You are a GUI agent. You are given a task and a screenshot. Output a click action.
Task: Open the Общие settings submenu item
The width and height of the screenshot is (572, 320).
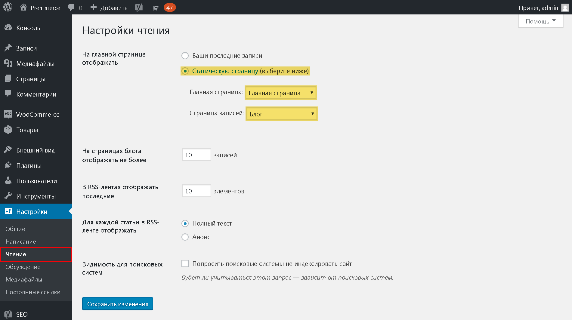15,229
